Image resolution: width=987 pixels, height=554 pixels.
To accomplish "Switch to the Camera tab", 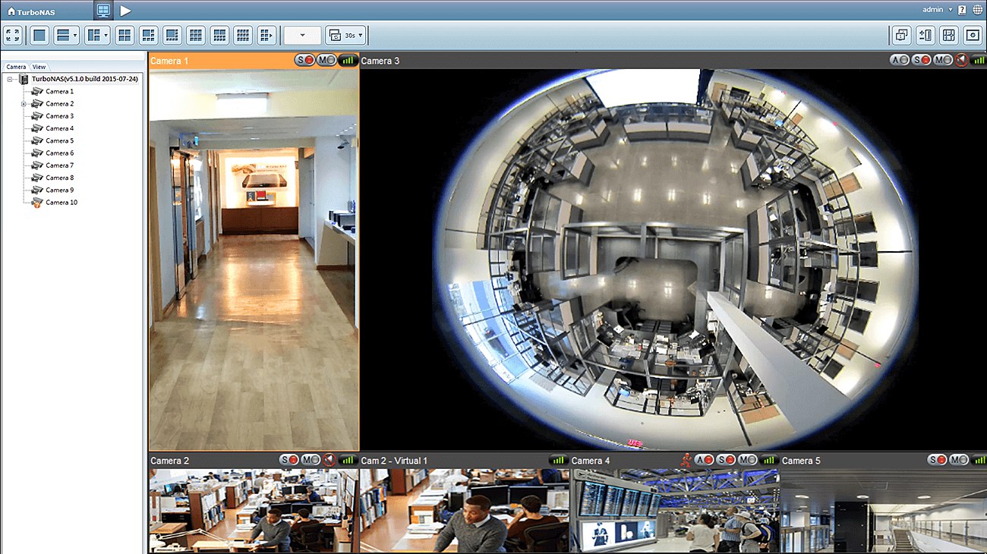I will [16, 67].
